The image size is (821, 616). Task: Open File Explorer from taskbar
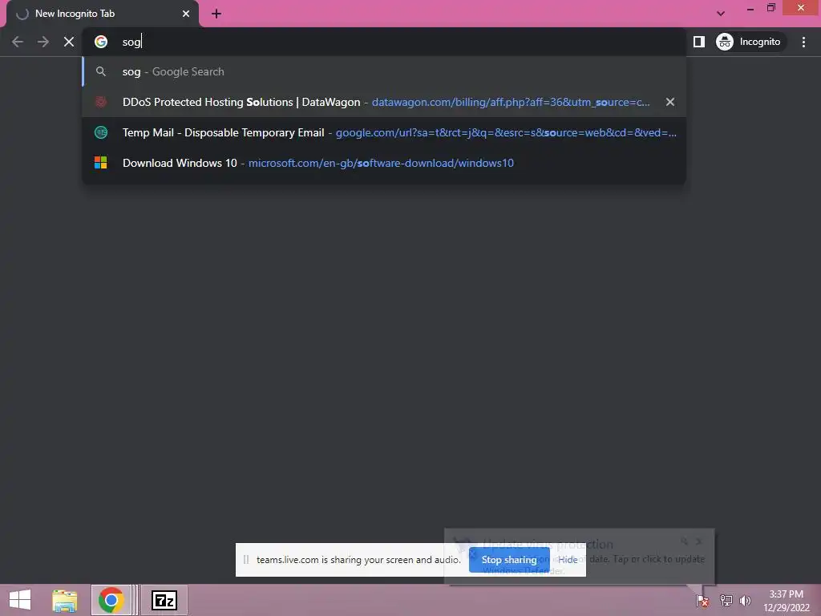pos(64,600)
